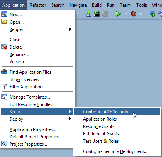Open the Navigate menu
Viewport: 162px width, 157px height.
[78, 5]
